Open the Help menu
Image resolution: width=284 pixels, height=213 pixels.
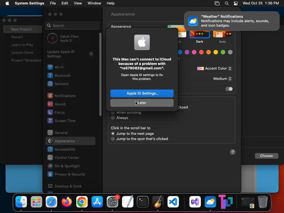point(110,3)
